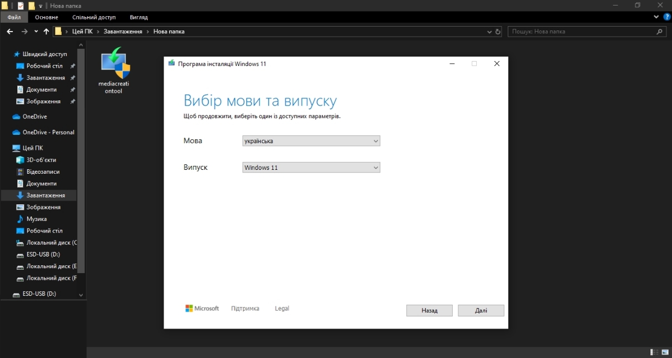Open Explorer help question mark icon

click(x=666, y=17)
